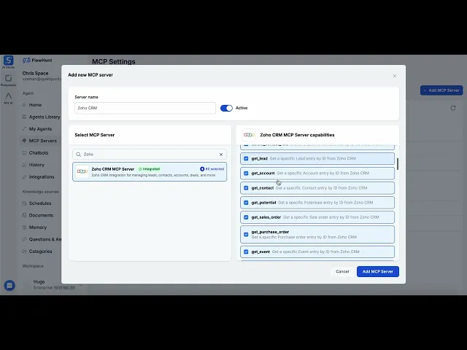Uncheck the get_purchase_order capability
Screen dimensions: 467x350
click(x=246, y=235)
